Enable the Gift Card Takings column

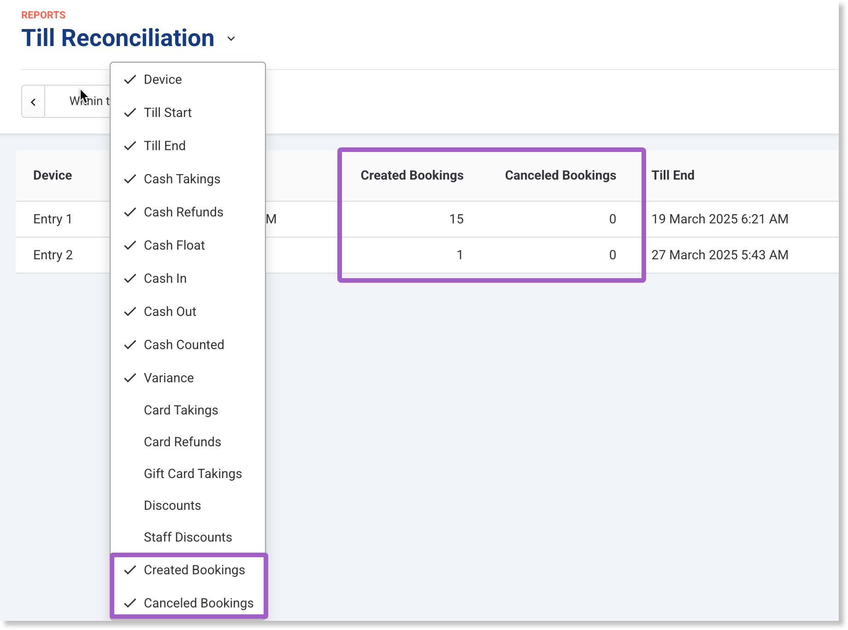tap(193, 474)
